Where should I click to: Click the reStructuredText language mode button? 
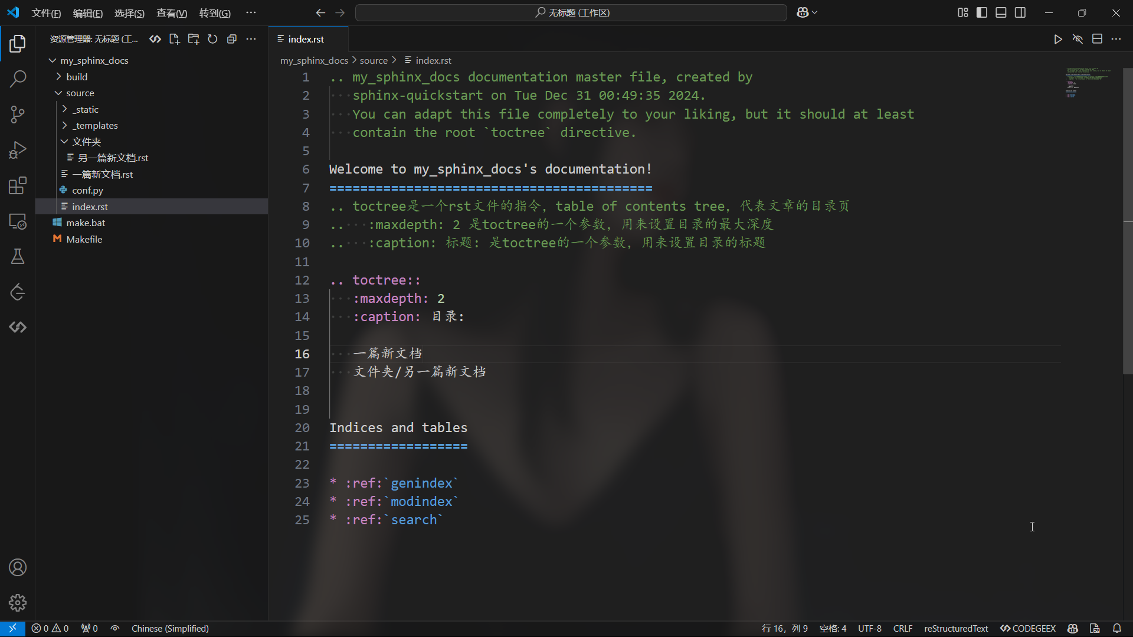pyautogui.click(x=955, y=628)
